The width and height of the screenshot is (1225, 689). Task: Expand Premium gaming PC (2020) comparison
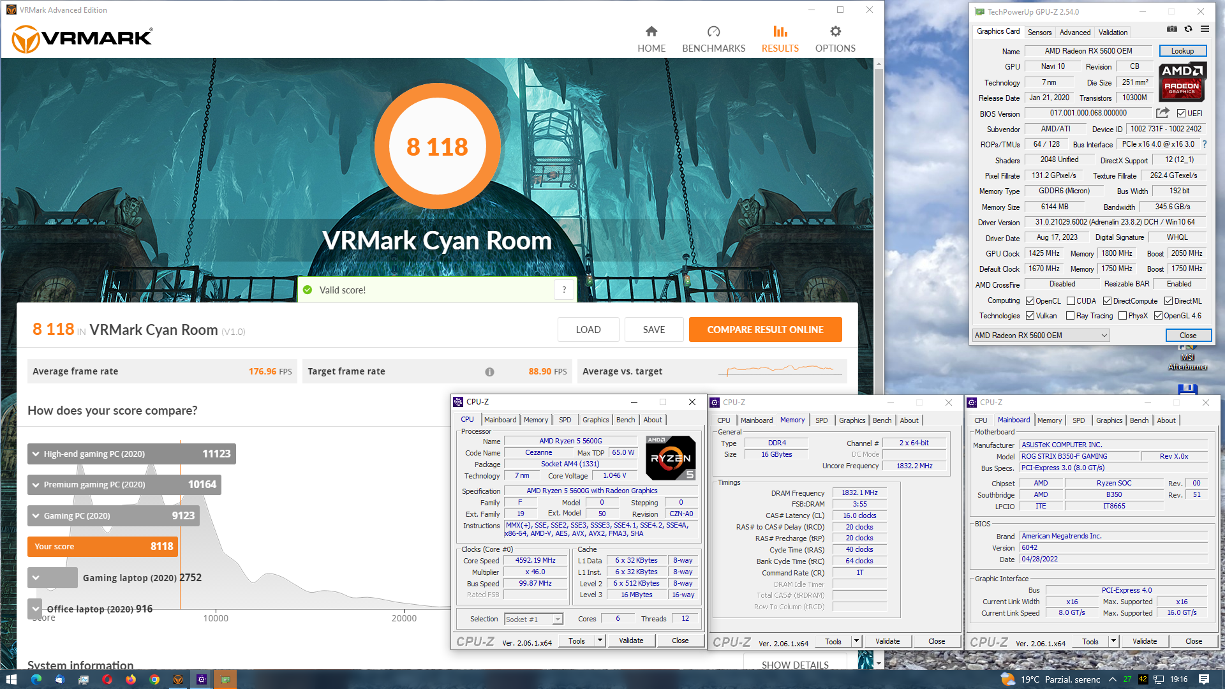point(124,485)
